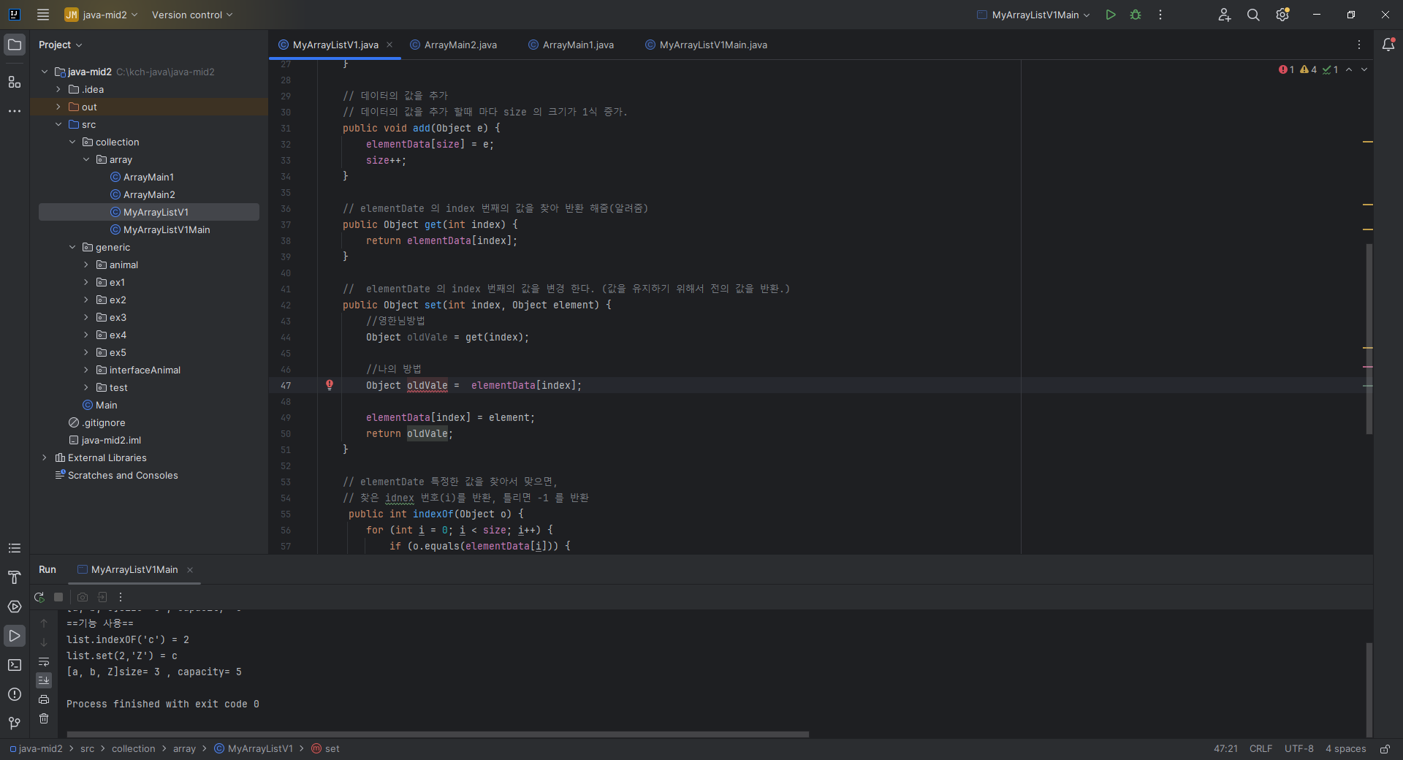1403x760 pixels.
Task: Rerun MyArrayListV1Main in Run panel
Action: (x=39, y=597)
